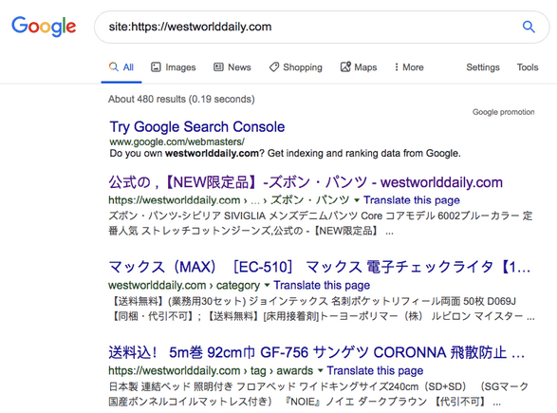Open the マックス (MAX) EC-510 result
557x413 pixels.
click(x=319, y=267)
